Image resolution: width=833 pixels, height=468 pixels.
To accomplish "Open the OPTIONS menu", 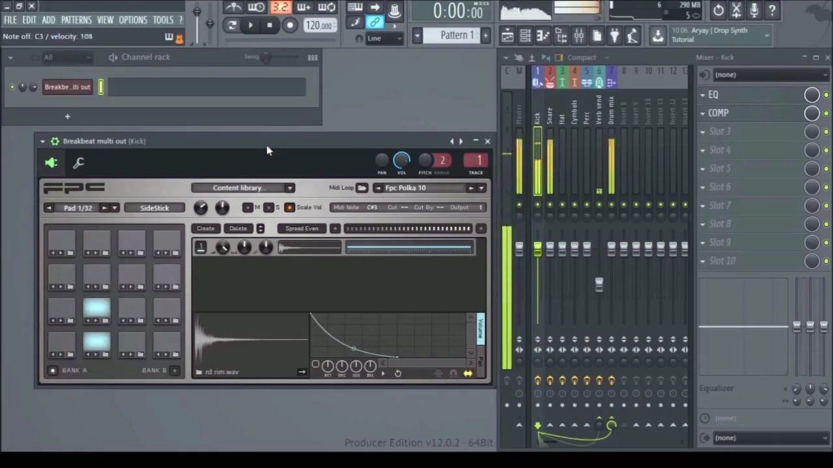I will point(133,20).
